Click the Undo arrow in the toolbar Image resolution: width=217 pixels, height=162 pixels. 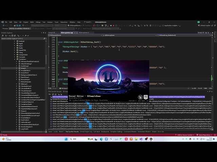pos(23,26)
